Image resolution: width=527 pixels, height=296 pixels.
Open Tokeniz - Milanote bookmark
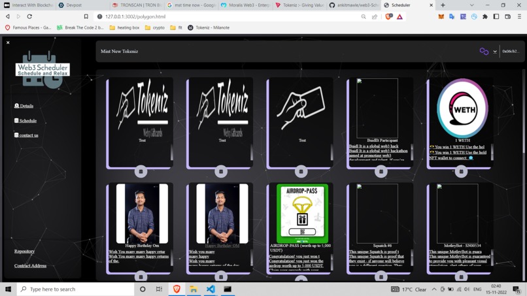pos(209,27)
